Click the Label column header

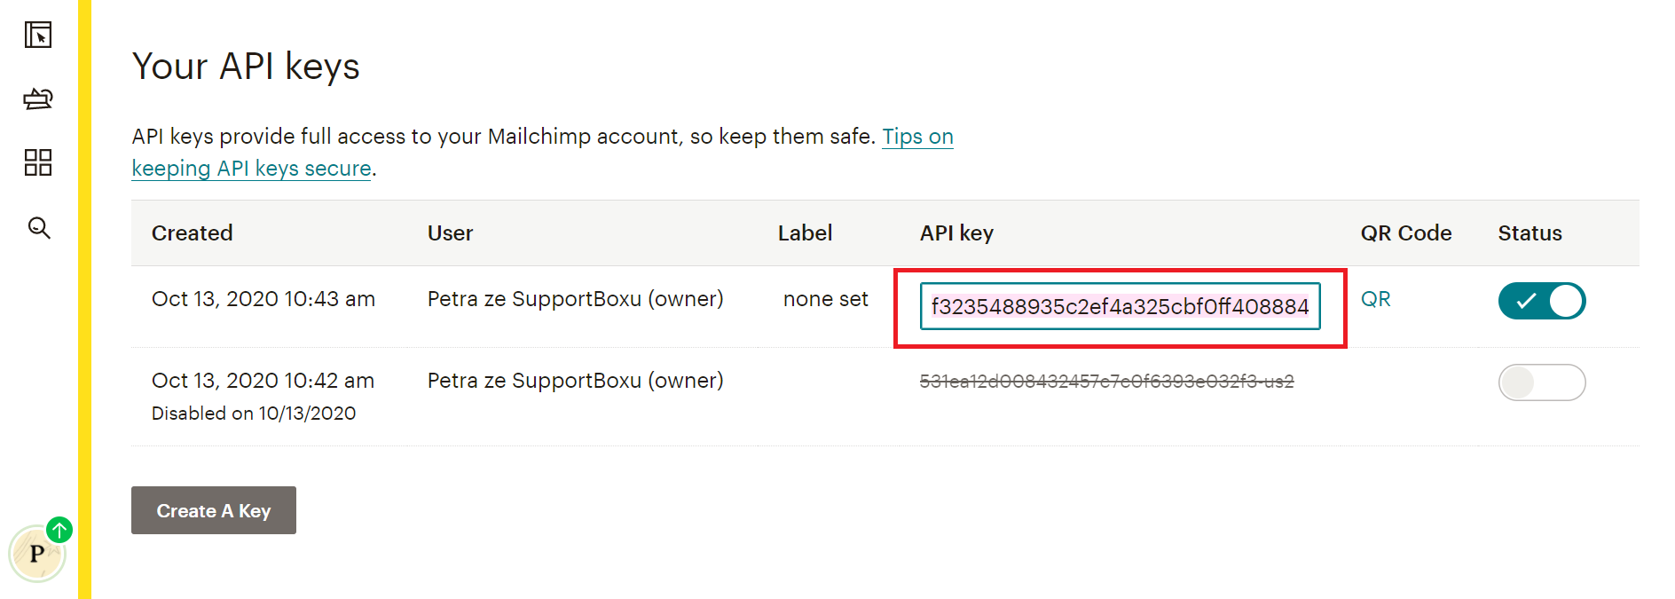(x=806, y=233)
